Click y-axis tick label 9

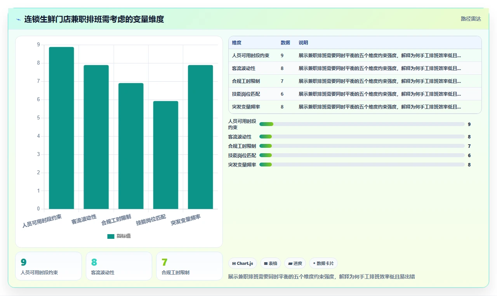pos(38,45)
